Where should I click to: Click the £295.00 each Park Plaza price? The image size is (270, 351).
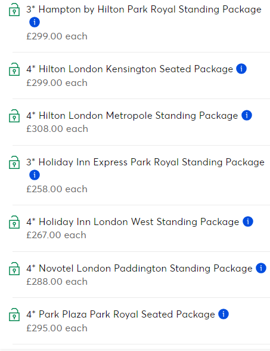[x=57, y=328]
